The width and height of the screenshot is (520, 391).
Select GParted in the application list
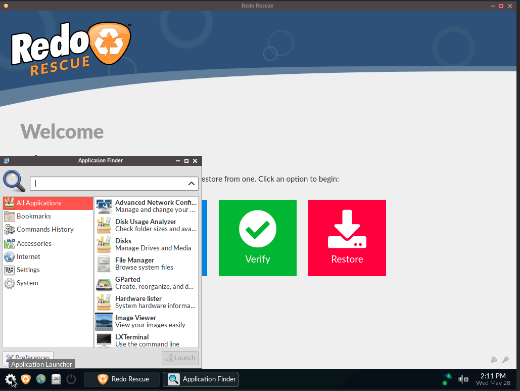(146, 283)
